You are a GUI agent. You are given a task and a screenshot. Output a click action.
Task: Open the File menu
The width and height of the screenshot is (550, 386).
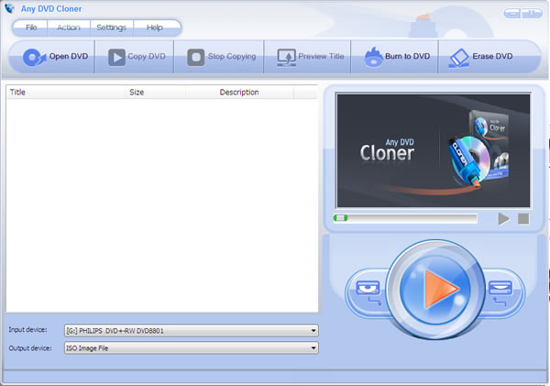click(31, 28)
